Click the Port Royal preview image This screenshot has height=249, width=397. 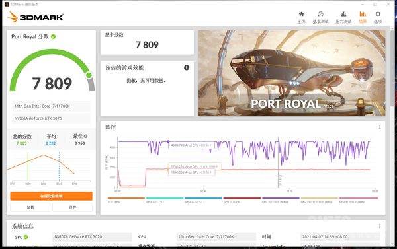point(292,73)
